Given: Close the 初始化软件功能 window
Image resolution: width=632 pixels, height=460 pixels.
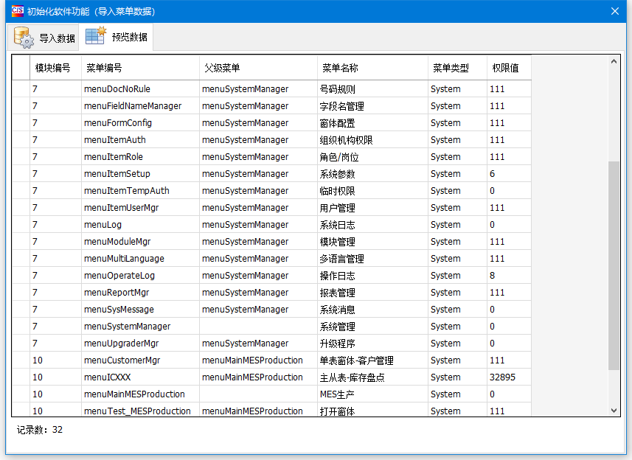Looking at the screenshot, I should click(x=614, y=11).
